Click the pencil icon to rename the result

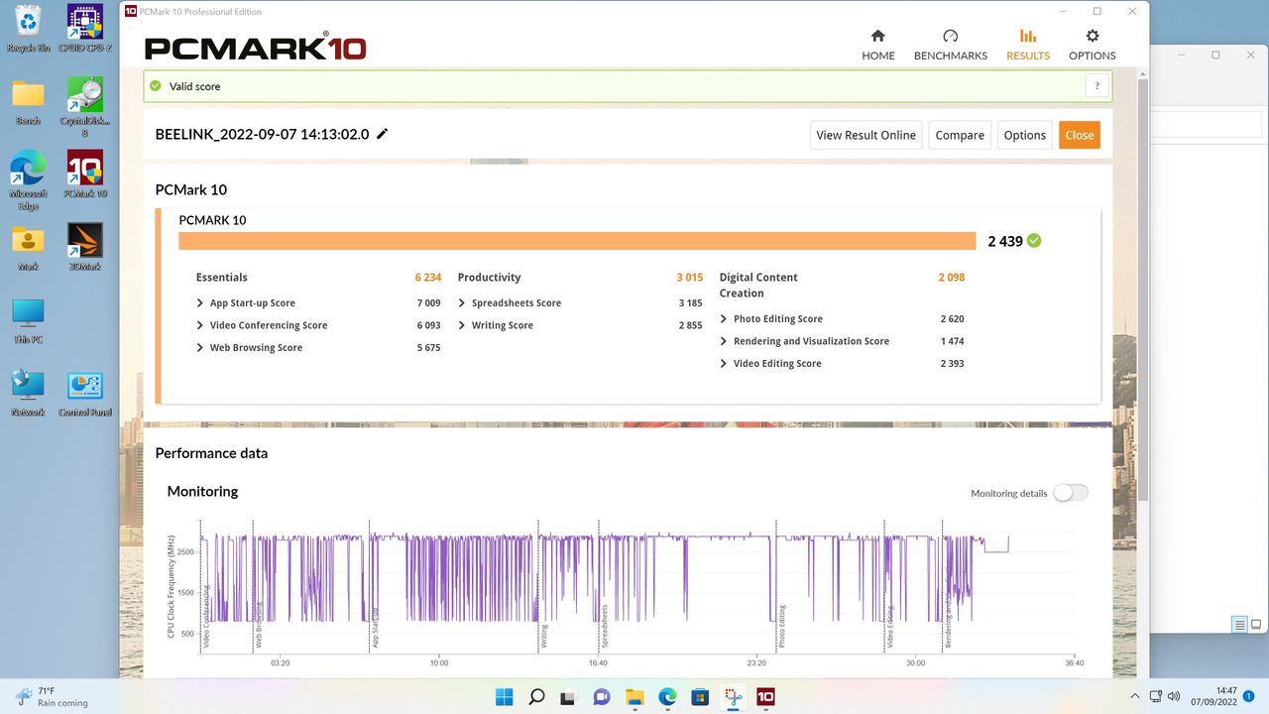pyautogui.click(x=383, y=134)
